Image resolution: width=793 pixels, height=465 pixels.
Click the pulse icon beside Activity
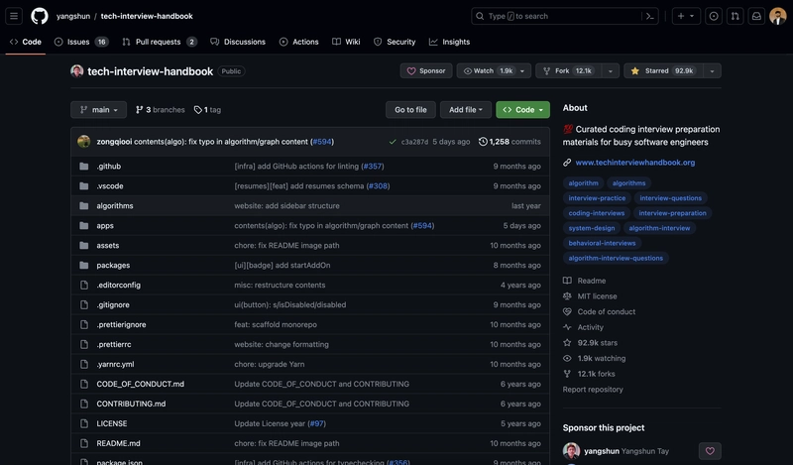coord(567,328)
